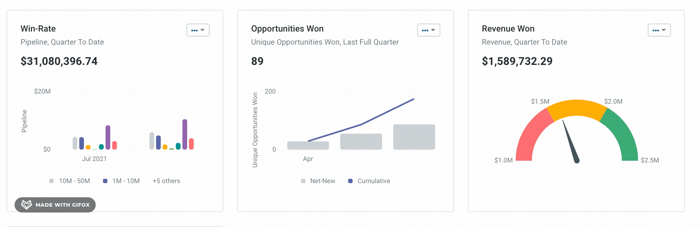Click the Revenue Won card title
700x227 pixels.
click(508, 29)
